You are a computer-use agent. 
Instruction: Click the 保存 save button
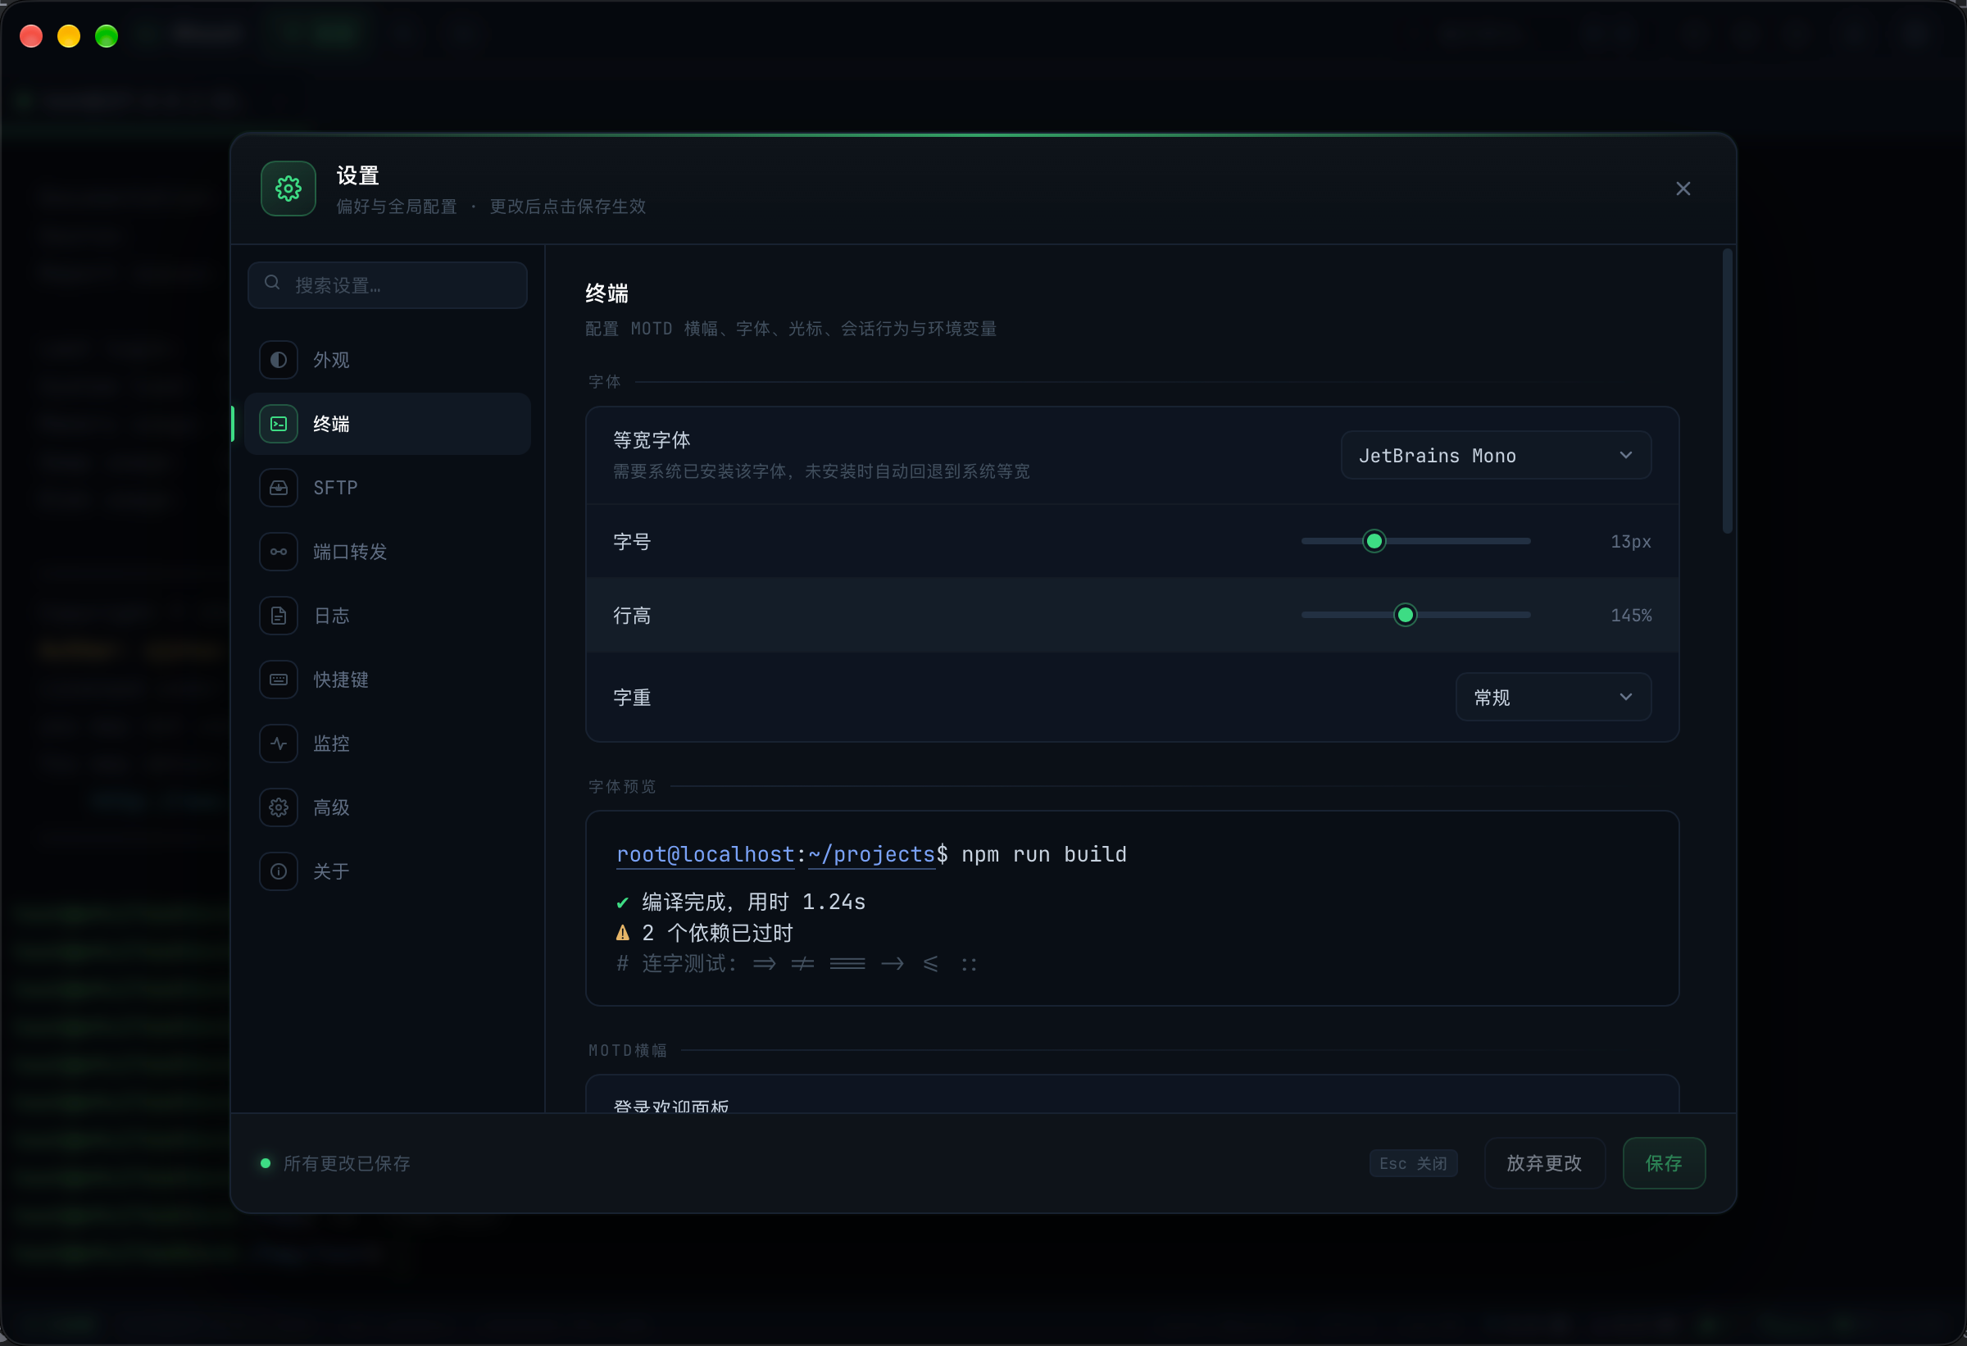coord(1663,1163)
